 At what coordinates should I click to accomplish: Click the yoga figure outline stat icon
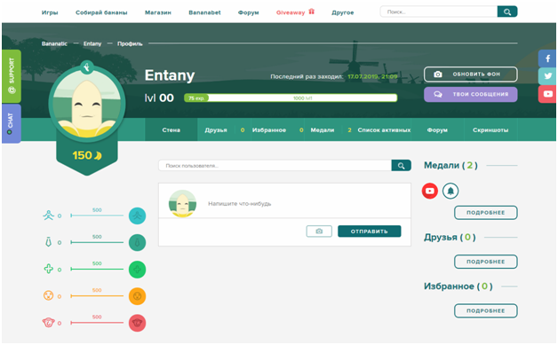point(48,216)
